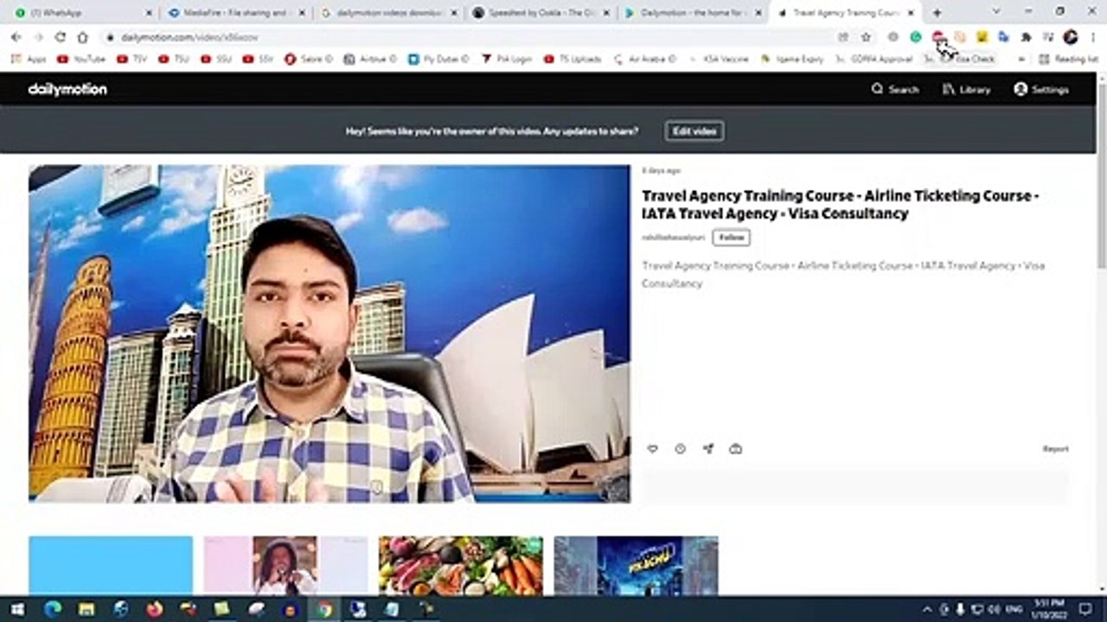This screenshot has width=1107, height=622.
Task: Open the TS Uploads bookmark
Action: [573, 60]
